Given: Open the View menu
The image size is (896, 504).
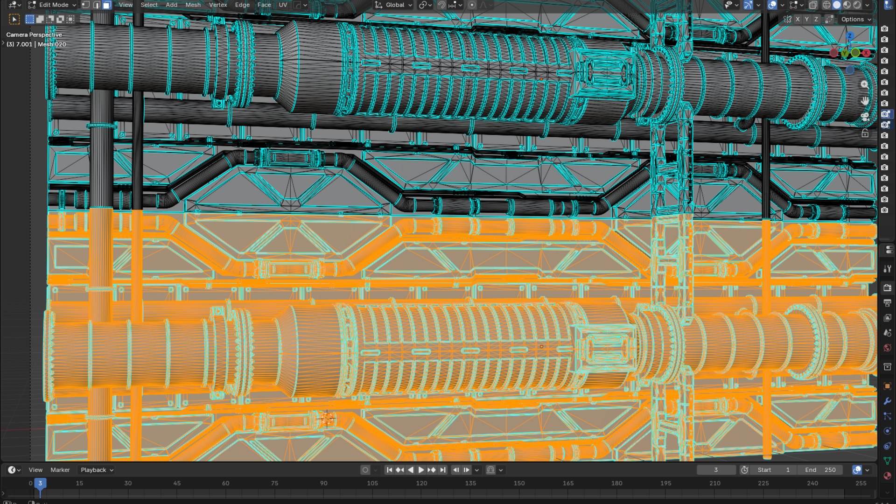Looking at the screenshot, I should click(x=126, y=5).
